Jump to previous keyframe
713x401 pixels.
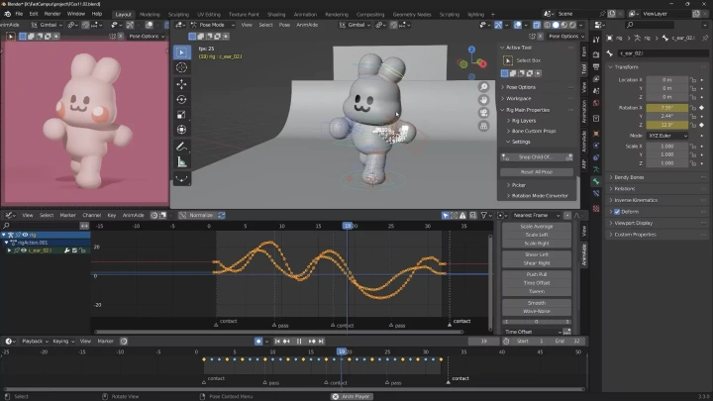pyautogui.click(x=286, y=341)
